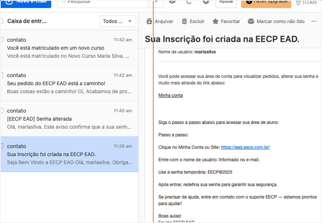Open email 'Seu pedido do EECP EAD está a caminho!'
Image resolution: width=322 pixels, height=223 pixels.
click(69, 83)
